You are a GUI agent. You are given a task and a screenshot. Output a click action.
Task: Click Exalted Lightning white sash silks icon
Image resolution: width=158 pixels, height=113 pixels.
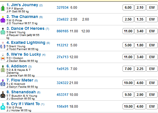pos(3,45)
